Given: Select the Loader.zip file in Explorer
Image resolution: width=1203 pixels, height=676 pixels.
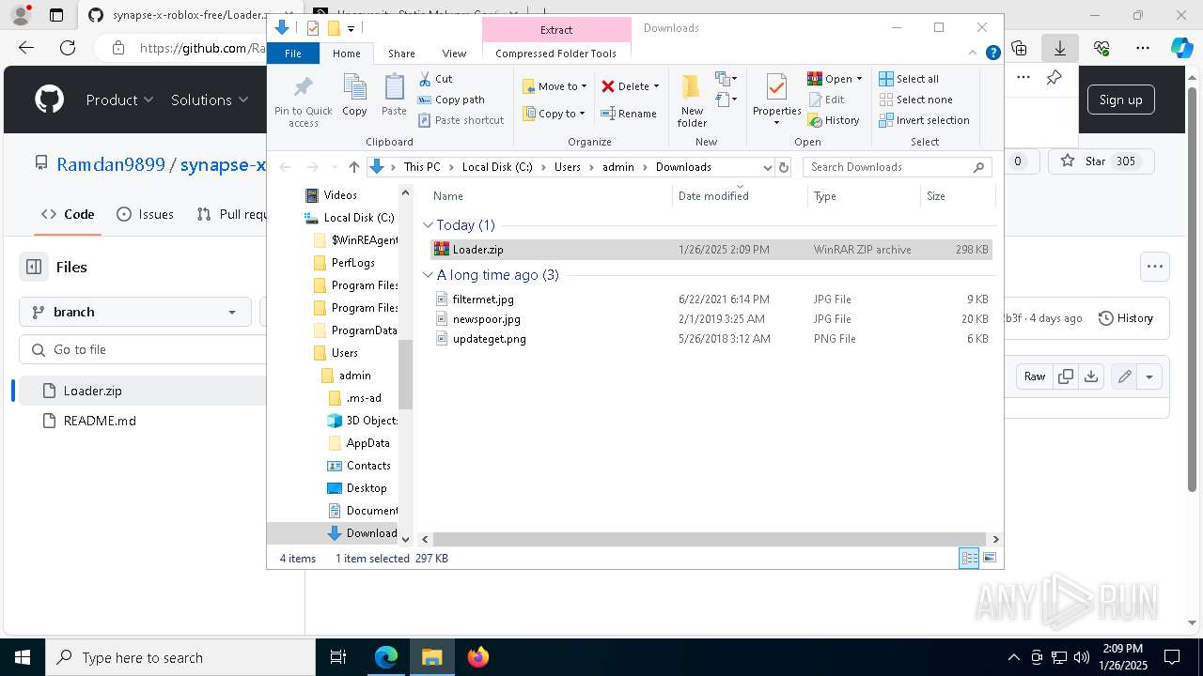Looking at the screenshot, I should [x=711, y=250].
